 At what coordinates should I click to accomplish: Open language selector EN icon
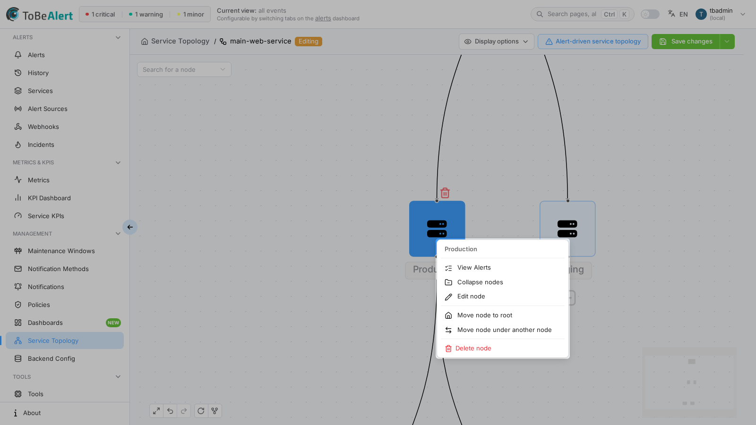678,14
